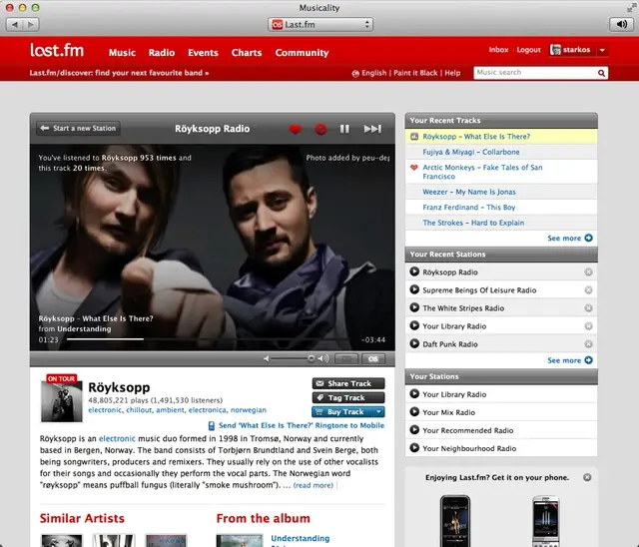The height and width of the screenshot is (547, 639).
Task: Open Last.fm/discover promo link
Action: [x=119, y=73]
